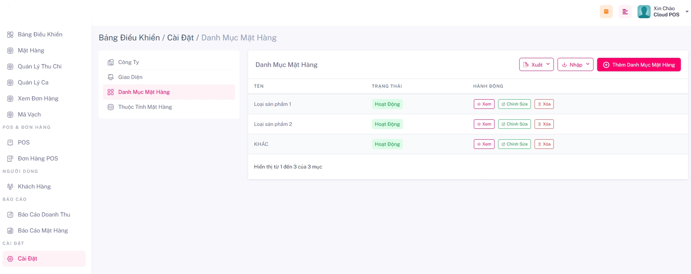Click Thêm Danh Mục Mặt Hàng button
Screen dimensions: 691x274
[639, 65]
